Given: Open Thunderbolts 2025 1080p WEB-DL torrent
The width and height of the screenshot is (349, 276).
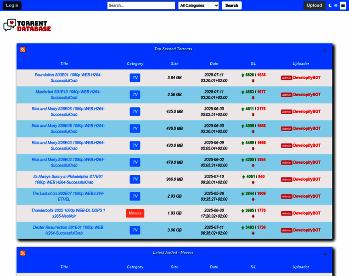Looking at the screenshot, I should [68, 213].
